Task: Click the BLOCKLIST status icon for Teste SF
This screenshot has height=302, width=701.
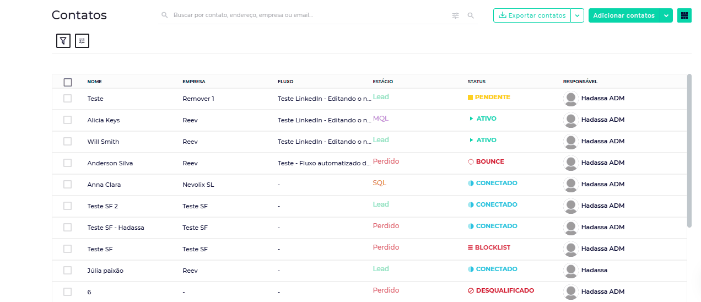Action: tap(470, 248)
